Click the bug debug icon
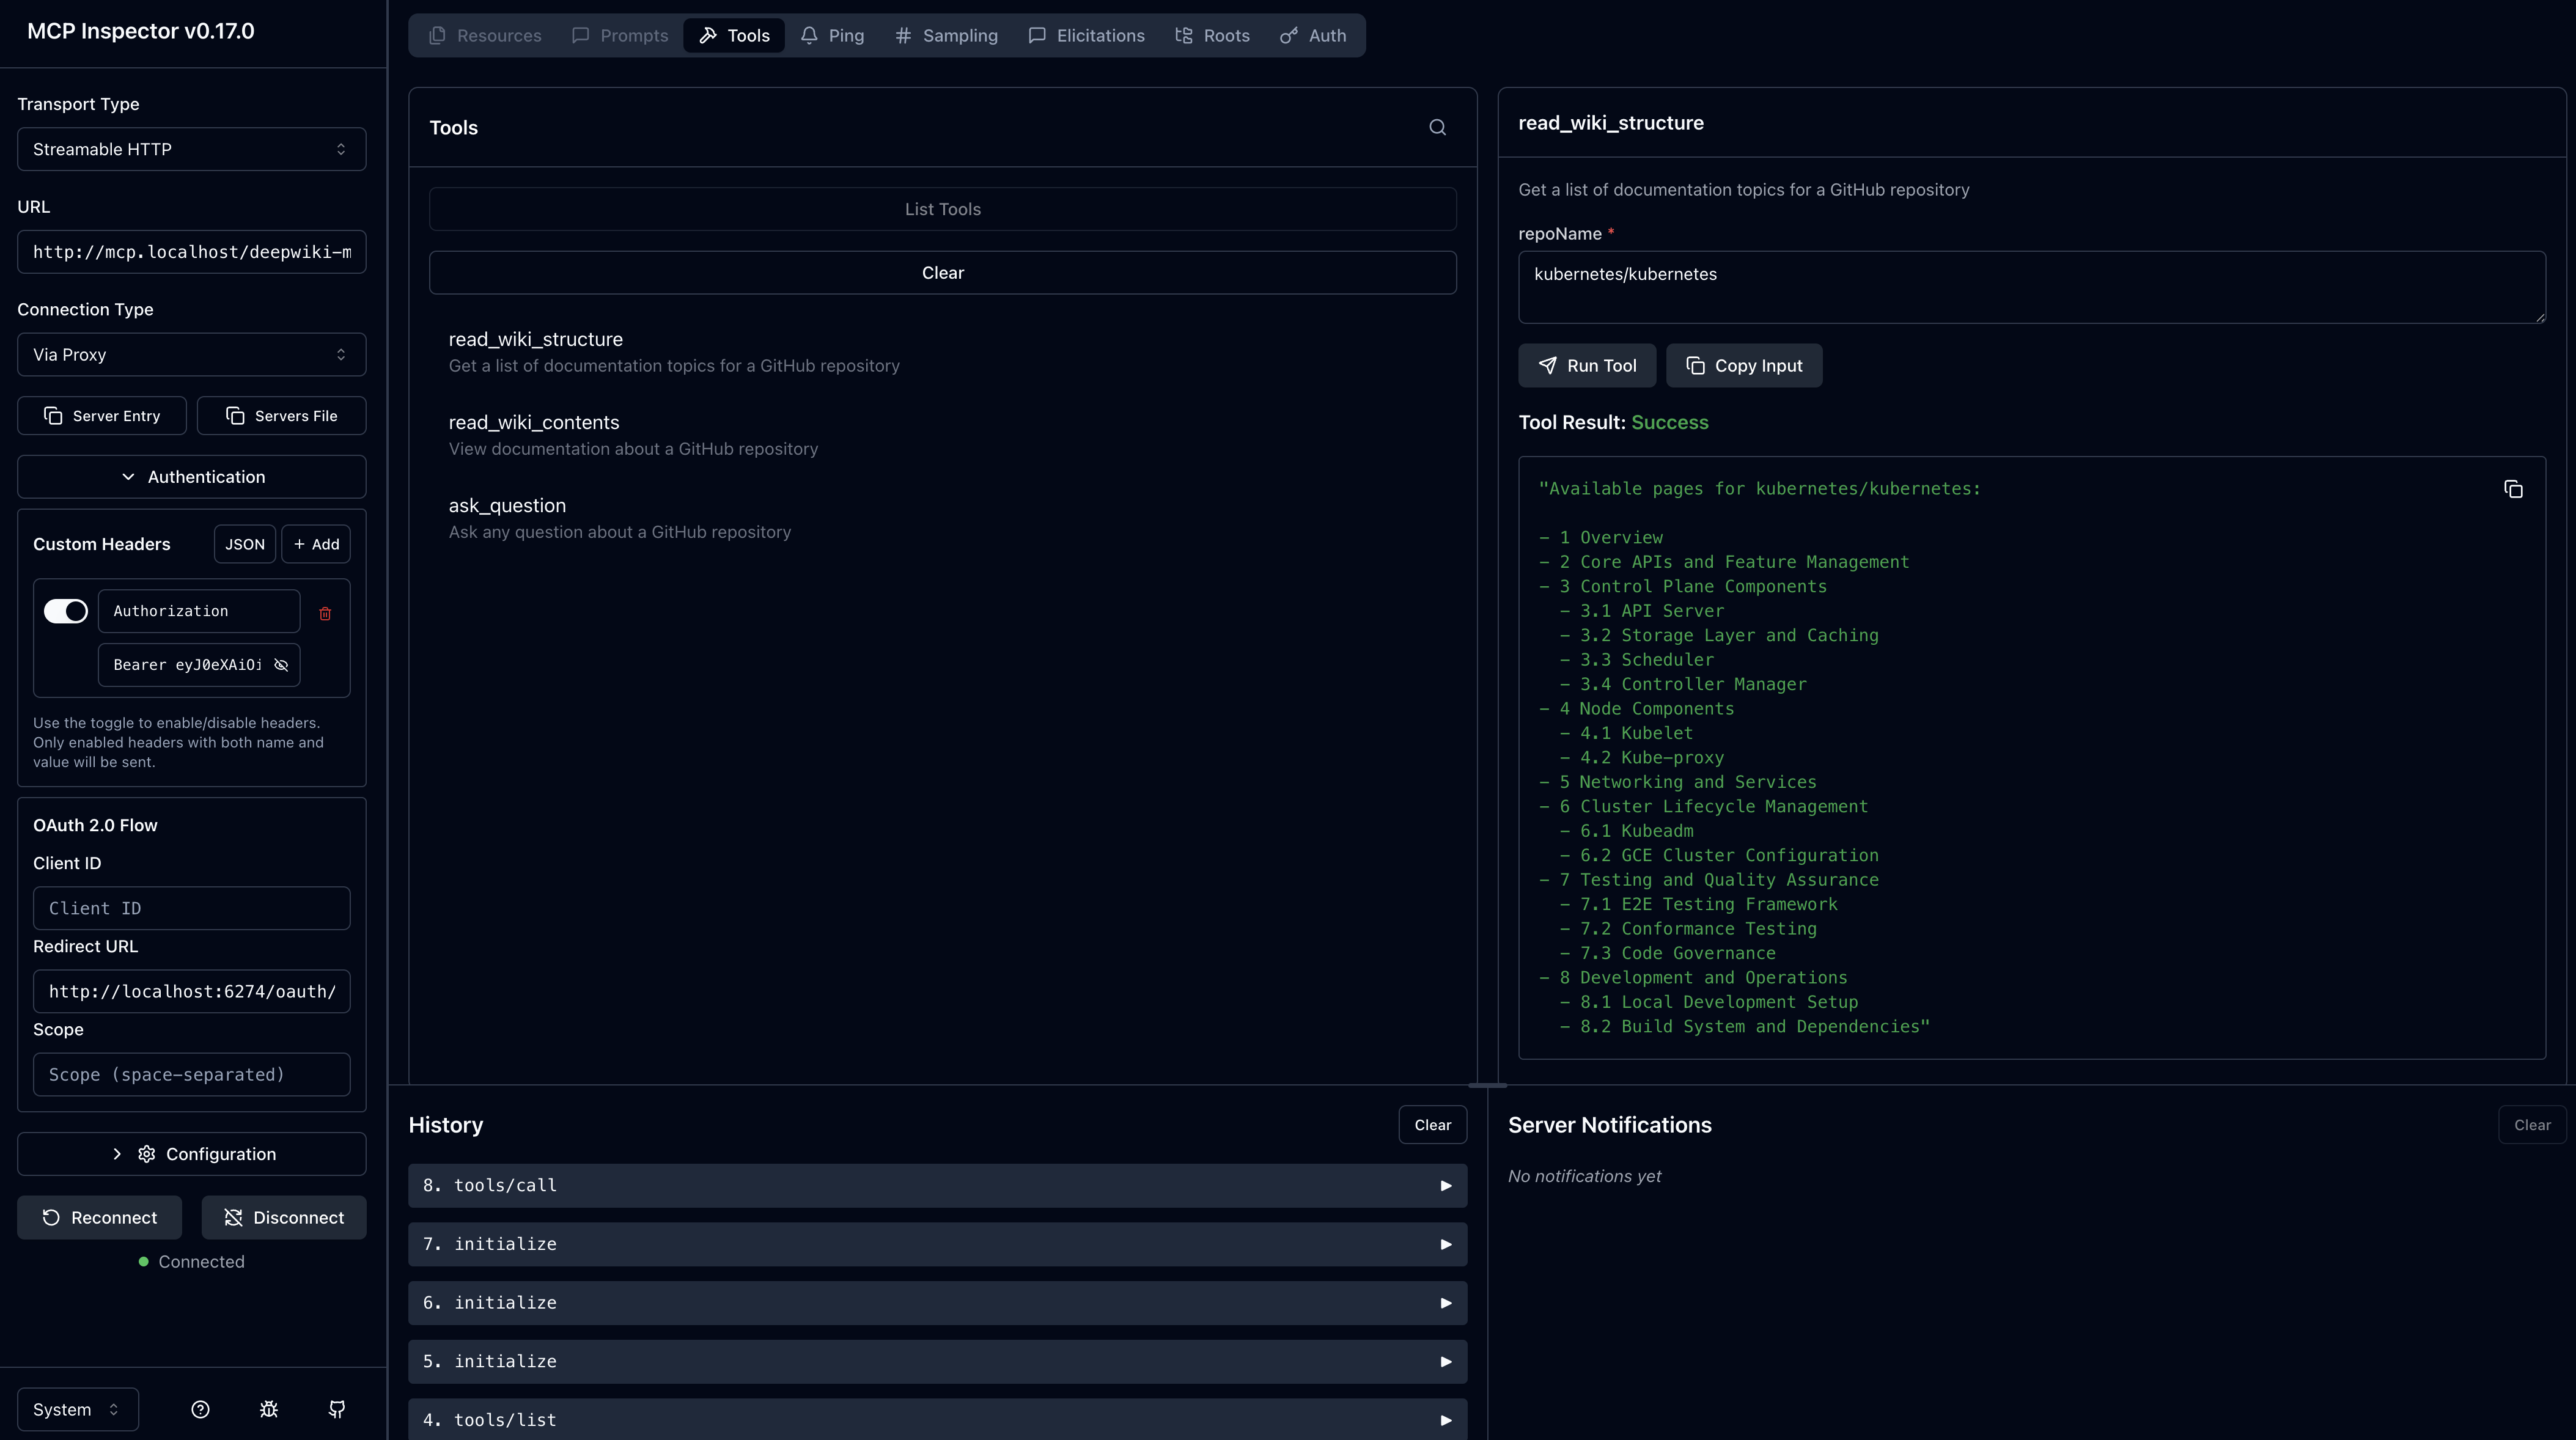2576x1440 pixels. (268, 1409)
